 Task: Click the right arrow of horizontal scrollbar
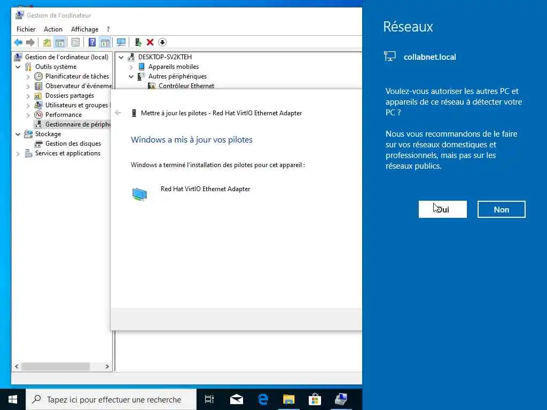pyautogui.click(x=107, y=366)
